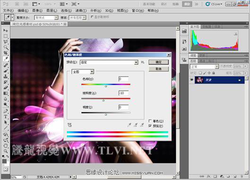
Task: Click the preset options icon beside 预设
Action: (143, 62)
